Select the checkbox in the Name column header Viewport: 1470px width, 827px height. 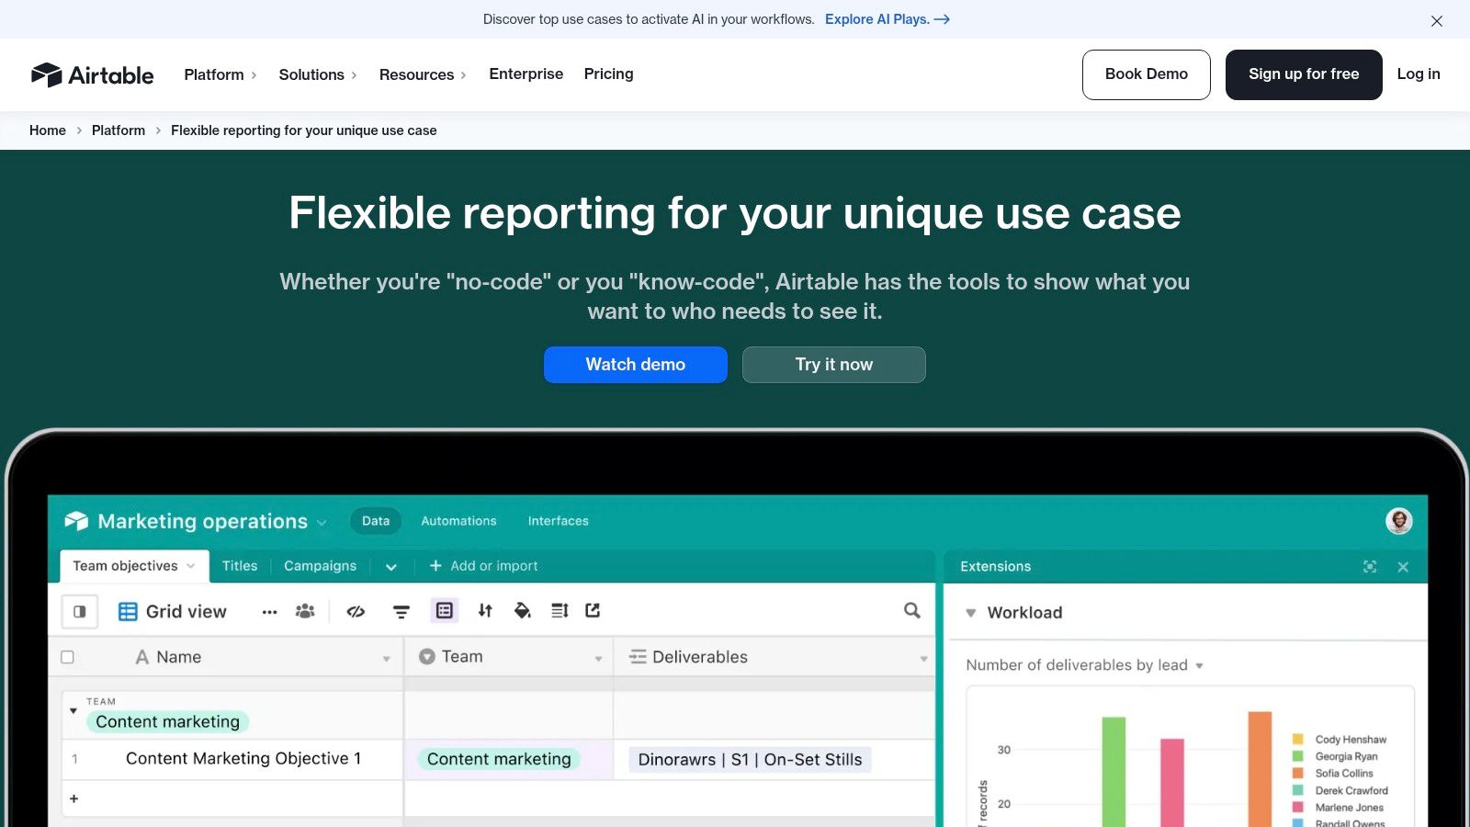point(67,656)
